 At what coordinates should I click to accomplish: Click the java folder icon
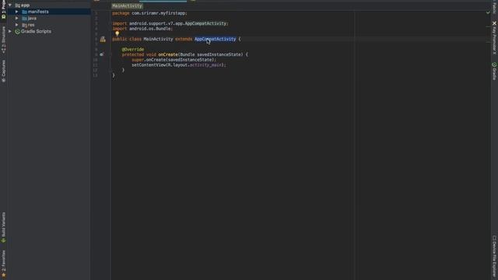24,19
